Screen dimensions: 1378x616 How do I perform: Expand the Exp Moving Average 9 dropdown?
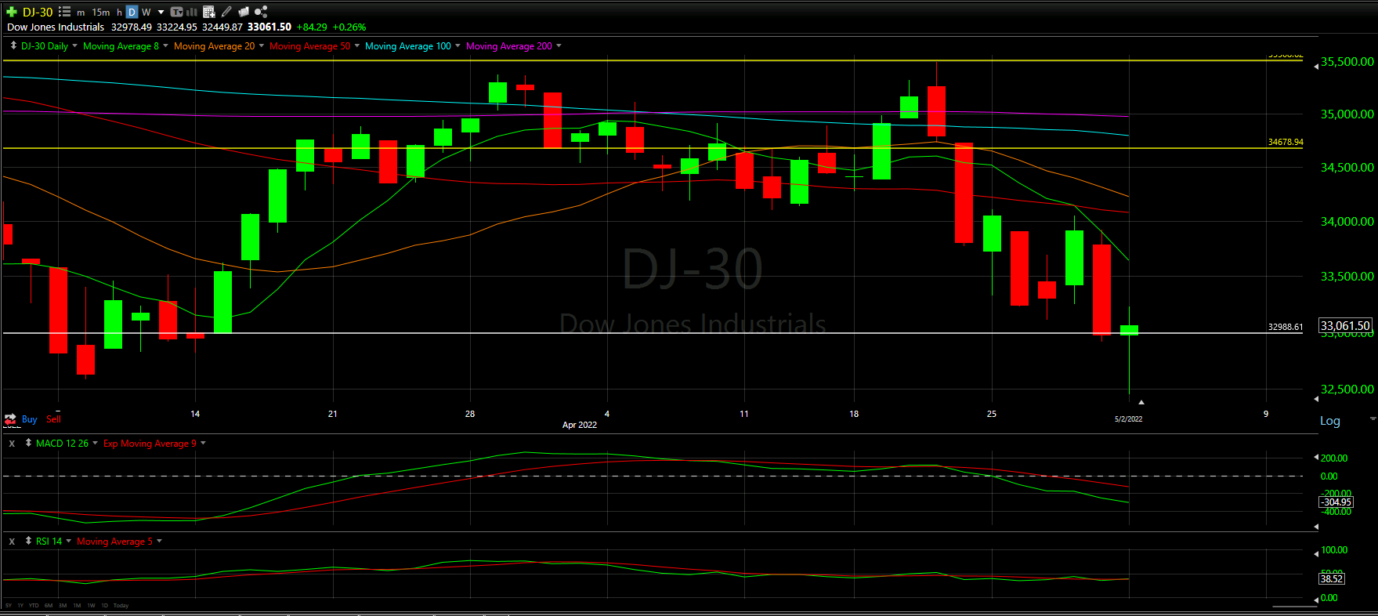(x=203, y=444)
